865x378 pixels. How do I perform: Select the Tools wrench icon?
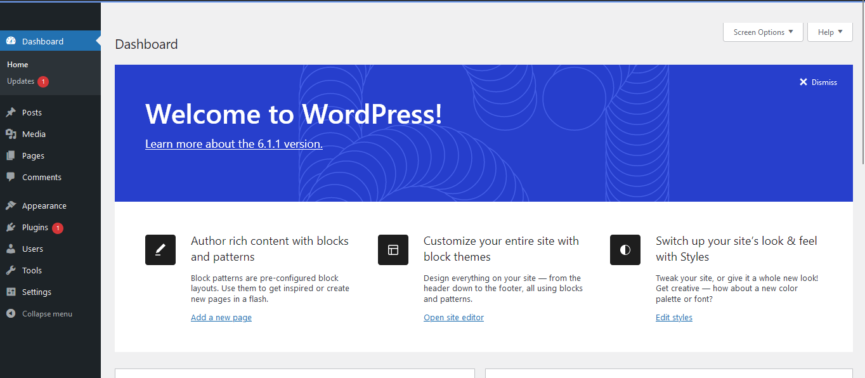click(11, 270)
